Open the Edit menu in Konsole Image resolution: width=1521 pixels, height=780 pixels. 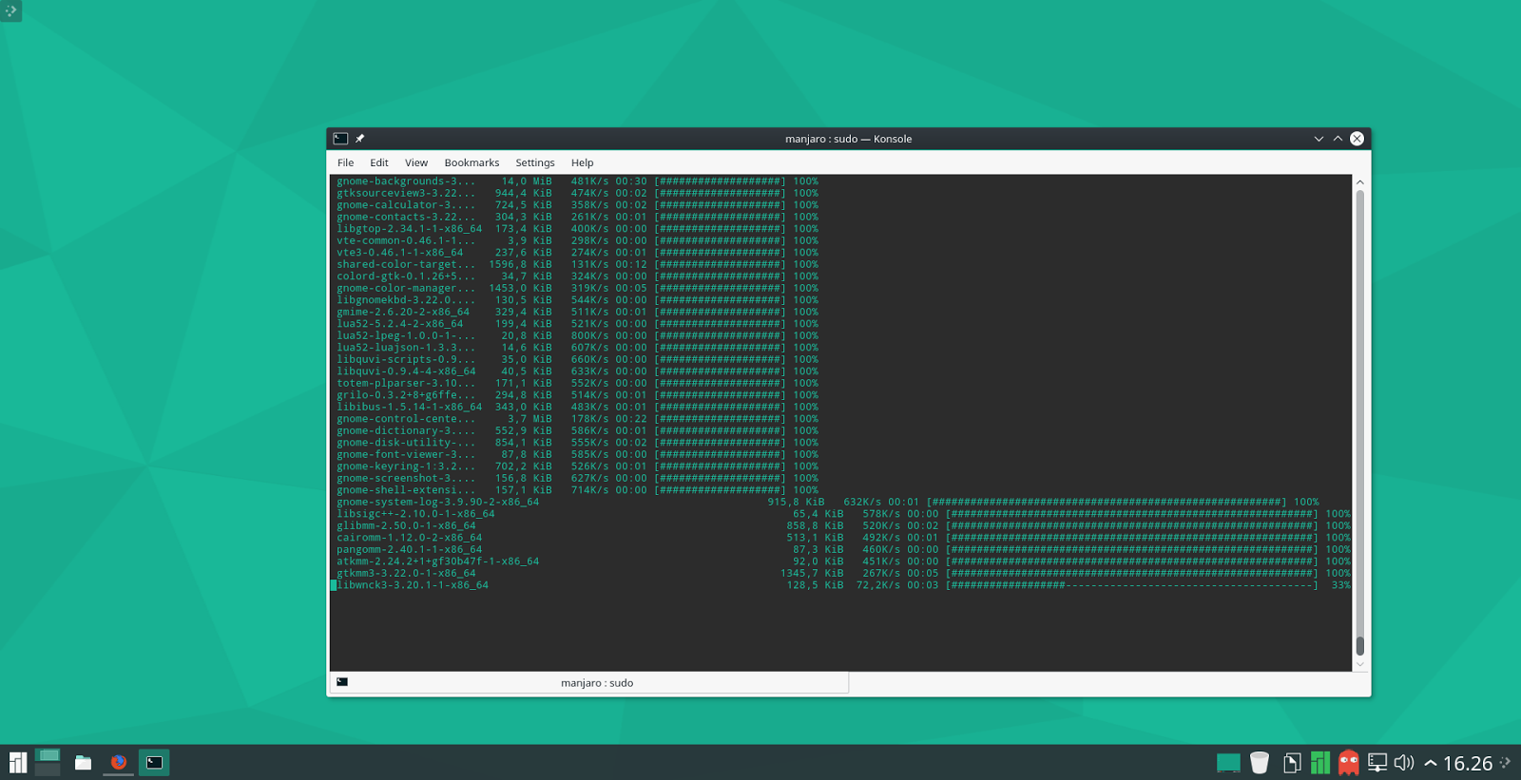pyautogui.click(x=379, y=162)
